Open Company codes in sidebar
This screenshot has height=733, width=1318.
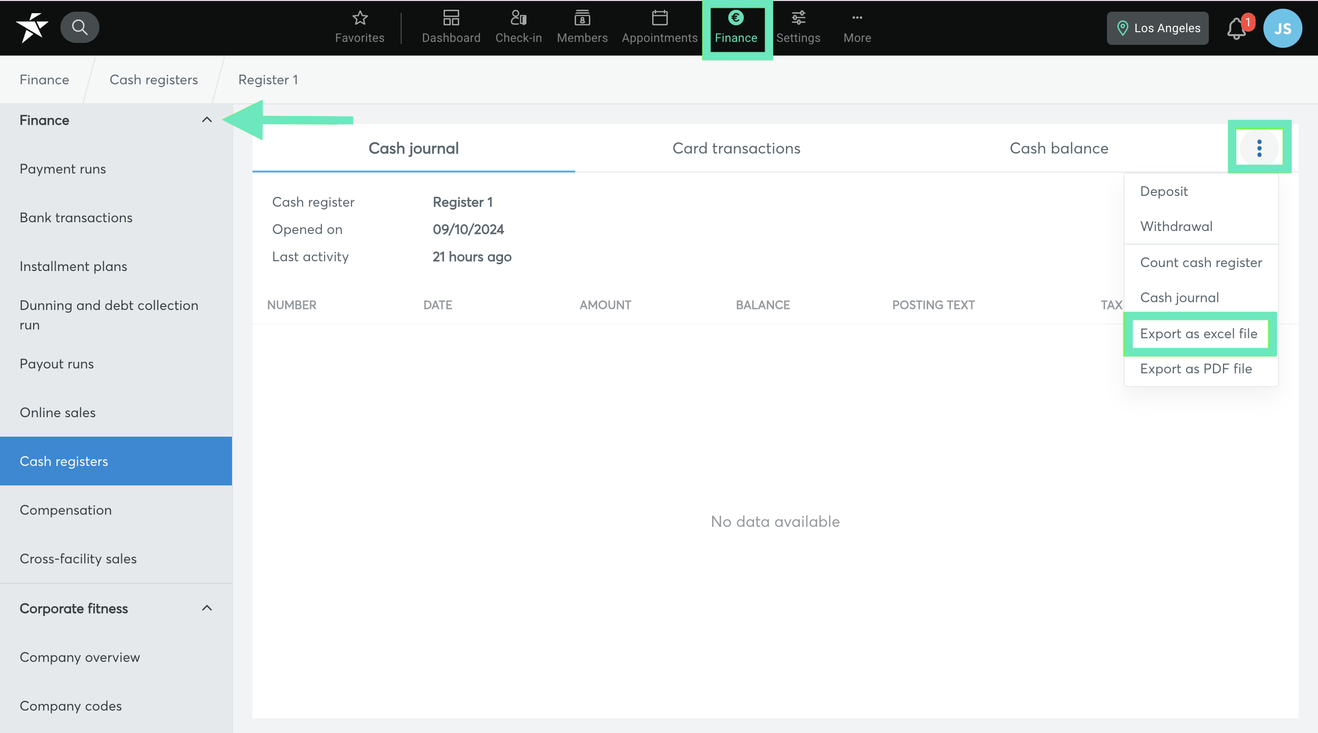click(x=116, y=706)
